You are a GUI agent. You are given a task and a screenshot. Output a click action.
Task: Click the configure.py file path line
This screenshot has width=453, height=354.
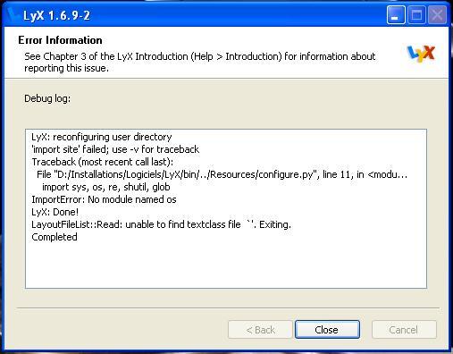coord(222,174)
